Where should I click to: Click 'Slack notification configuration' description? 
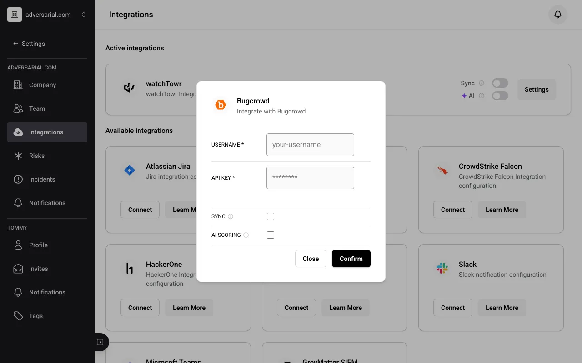[502, 275]
